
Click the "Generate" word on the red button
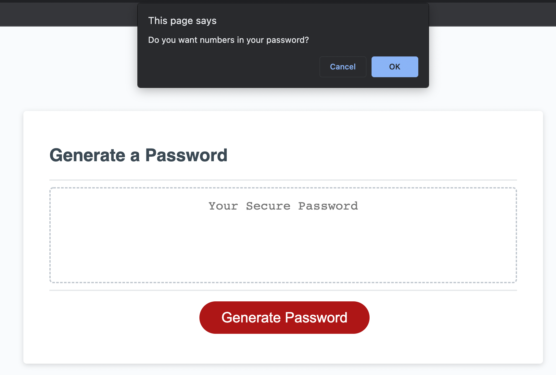click(251, 318)
